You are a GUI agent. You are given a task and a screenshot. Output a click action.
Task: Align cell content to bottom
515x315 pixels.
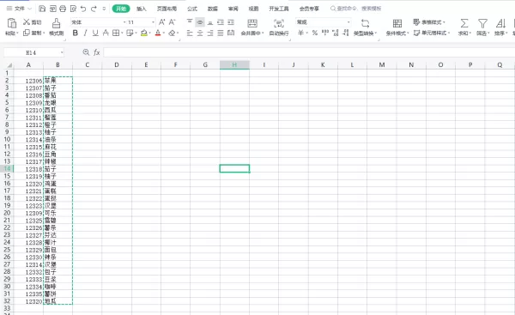pos(210,22)
